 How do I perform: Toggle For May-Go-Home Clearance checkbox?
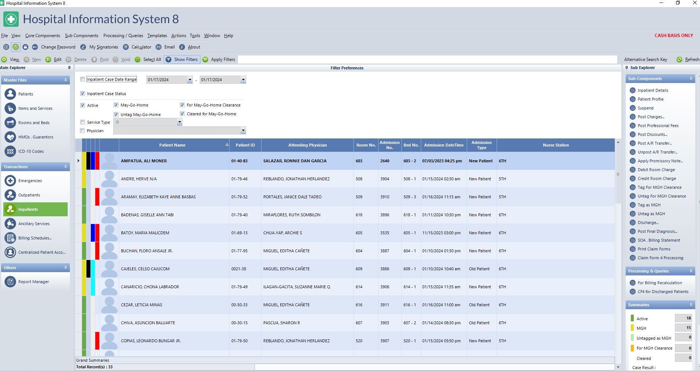click(x=182, y=105)
